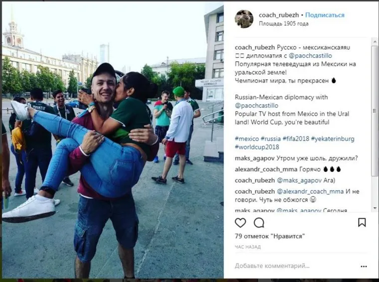Viewport: 379px width, 282px height.
Task: Follow the account via the Подписаться link
Action: pyautogui.click(x=325, y=15)
